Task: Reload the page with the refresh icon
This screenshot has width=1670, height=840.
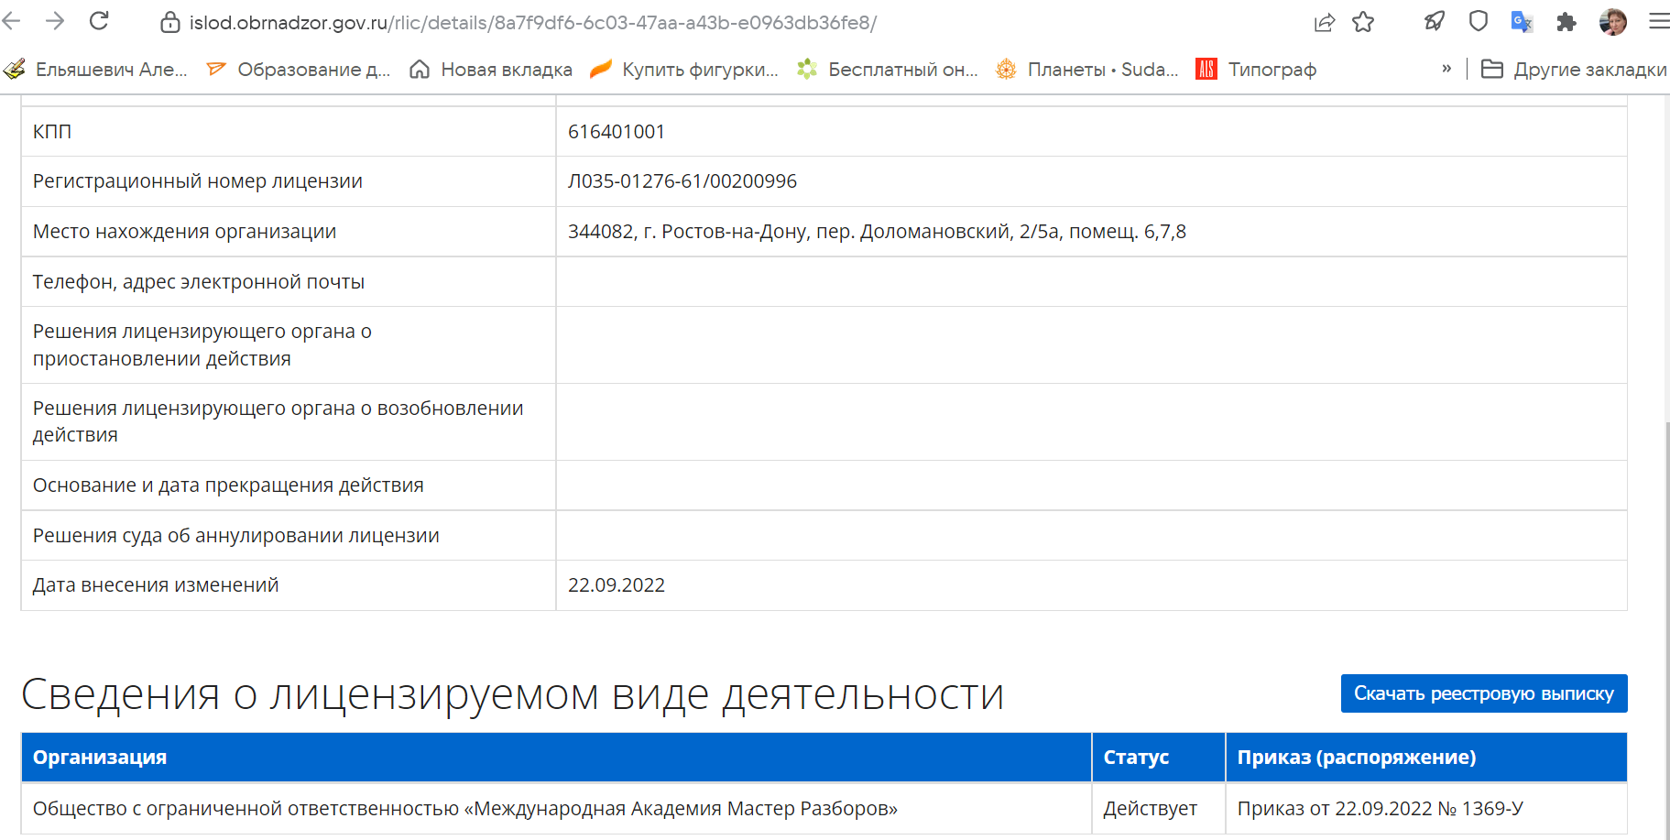Action: point(99,18)
